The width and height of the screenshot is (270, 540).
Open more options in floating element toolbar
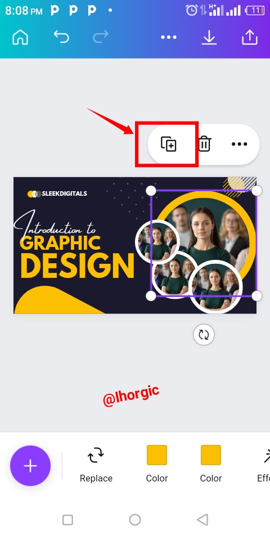tap(240, 144)
